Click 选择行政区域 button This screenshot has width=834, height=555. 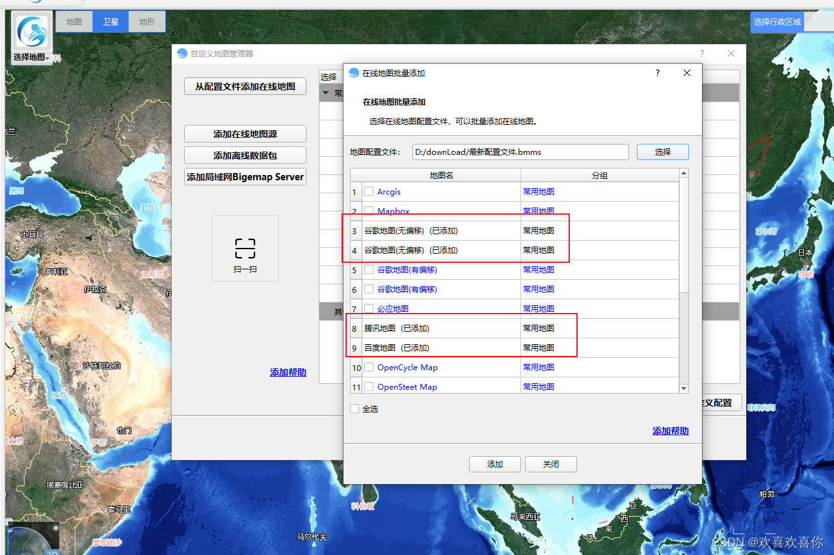click(777, 22)
